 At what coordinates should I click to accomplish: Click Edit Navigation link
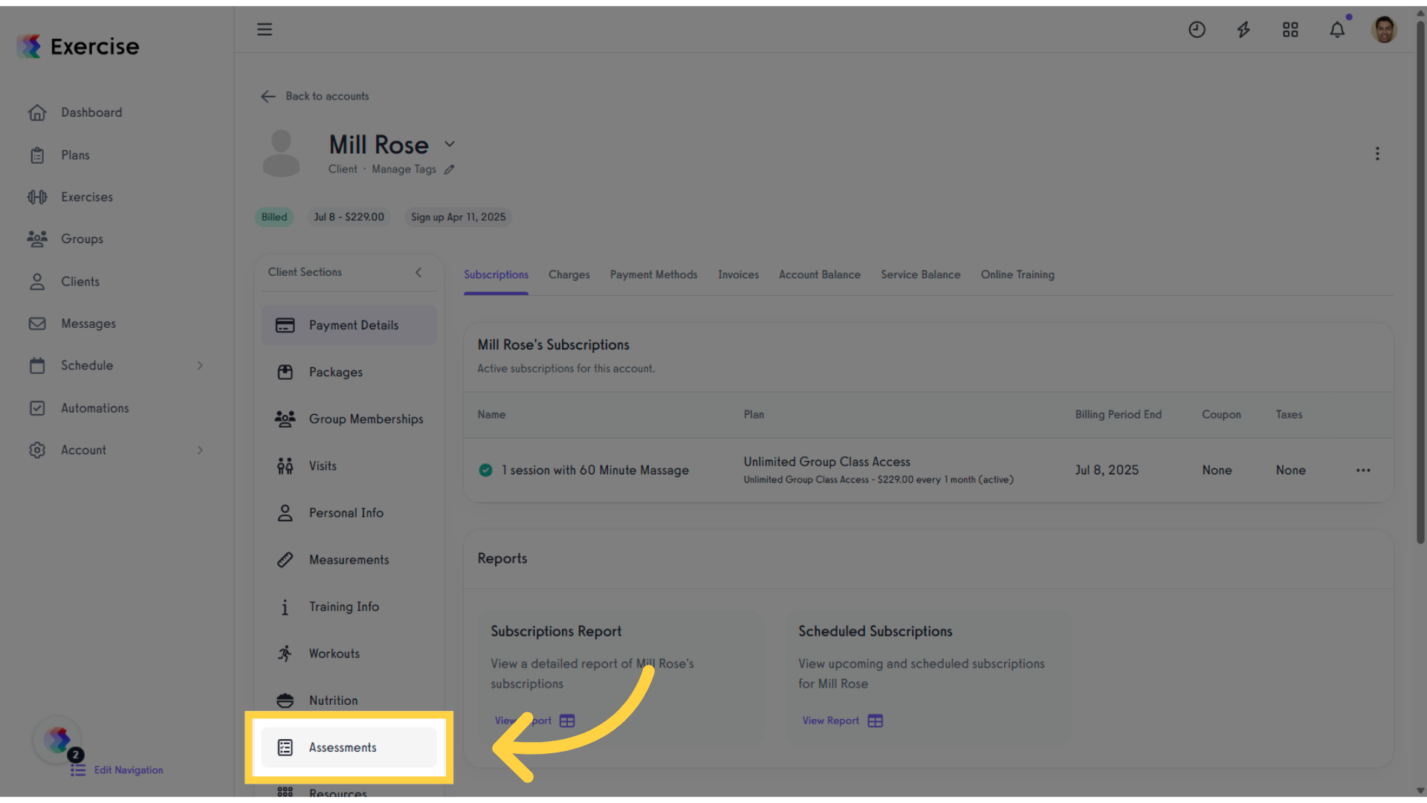117,770
